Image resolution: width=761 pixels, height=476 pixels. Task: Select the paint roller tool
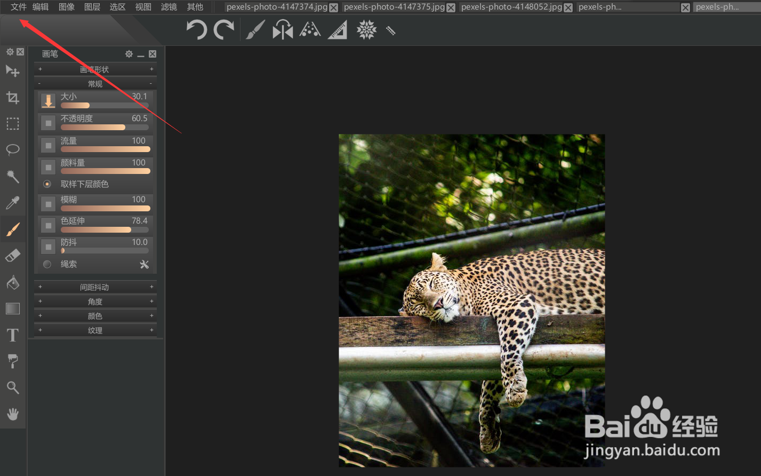(12, 361)
